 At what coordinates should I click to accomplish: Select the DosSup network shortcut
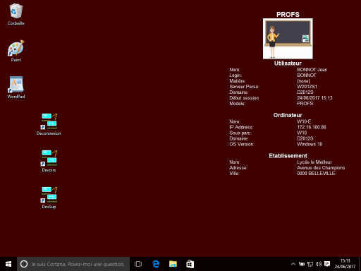click(49, 198)
